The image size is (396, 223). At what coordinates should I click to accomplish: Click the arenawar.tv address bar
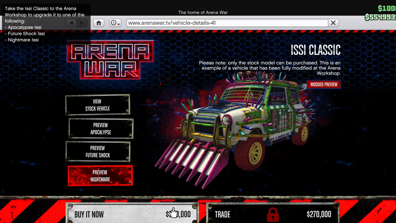click(x=227, y=23)
